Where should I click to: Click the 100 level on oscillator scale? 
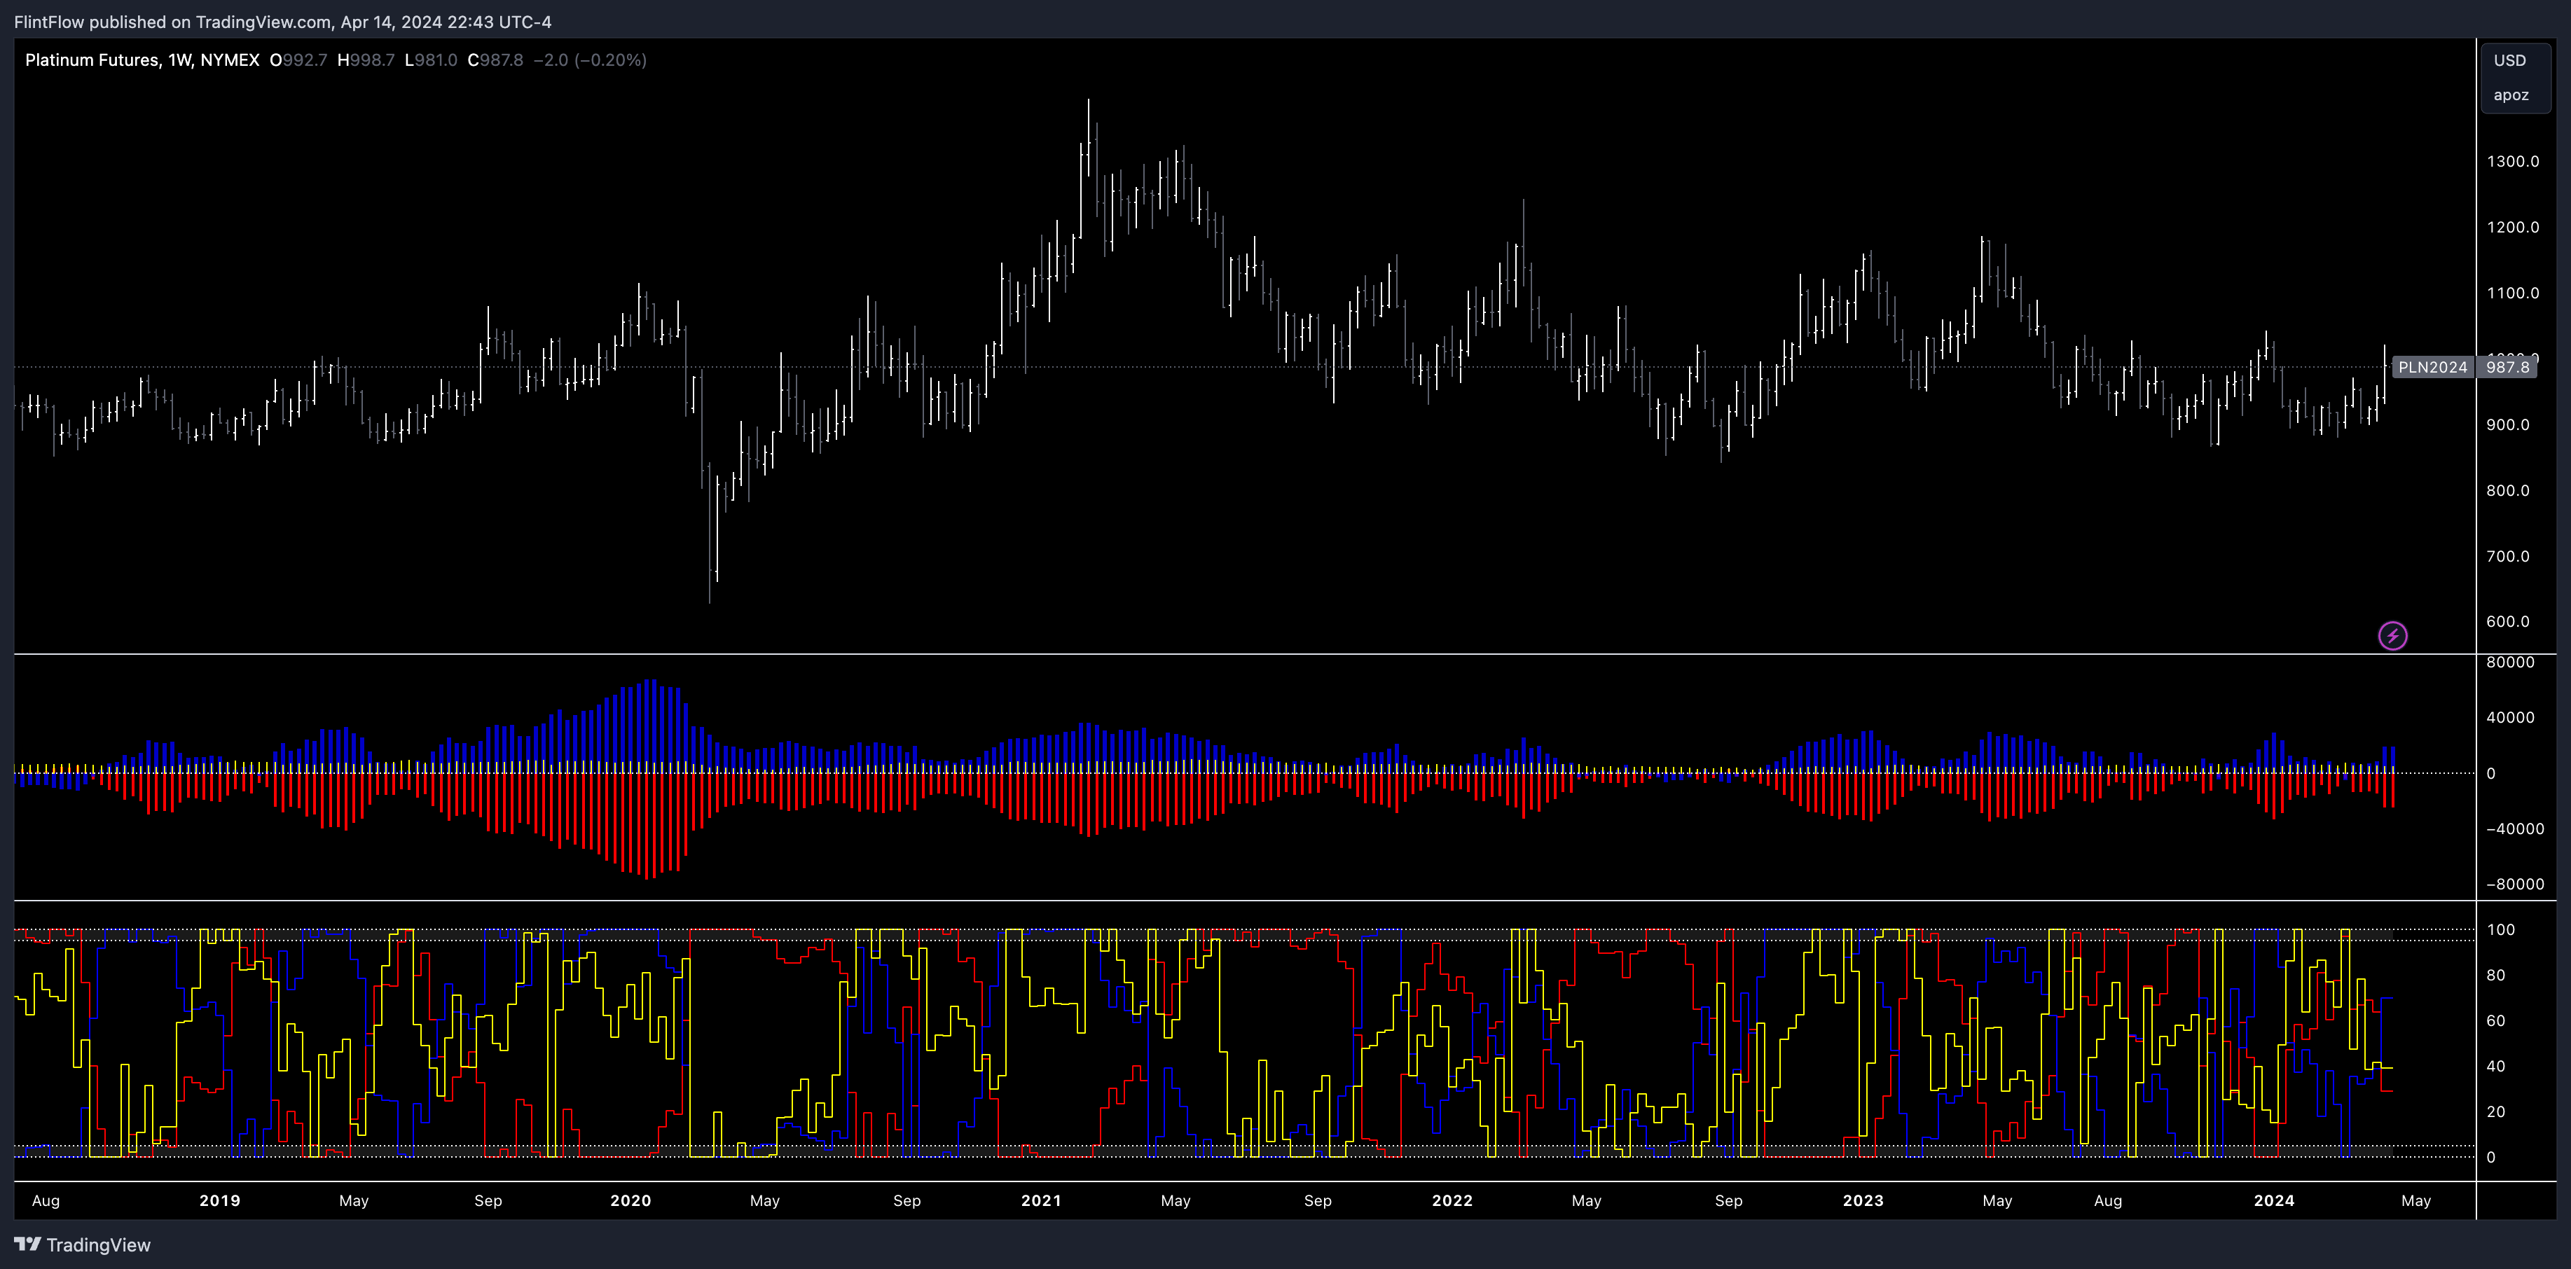coord(2500,930)
